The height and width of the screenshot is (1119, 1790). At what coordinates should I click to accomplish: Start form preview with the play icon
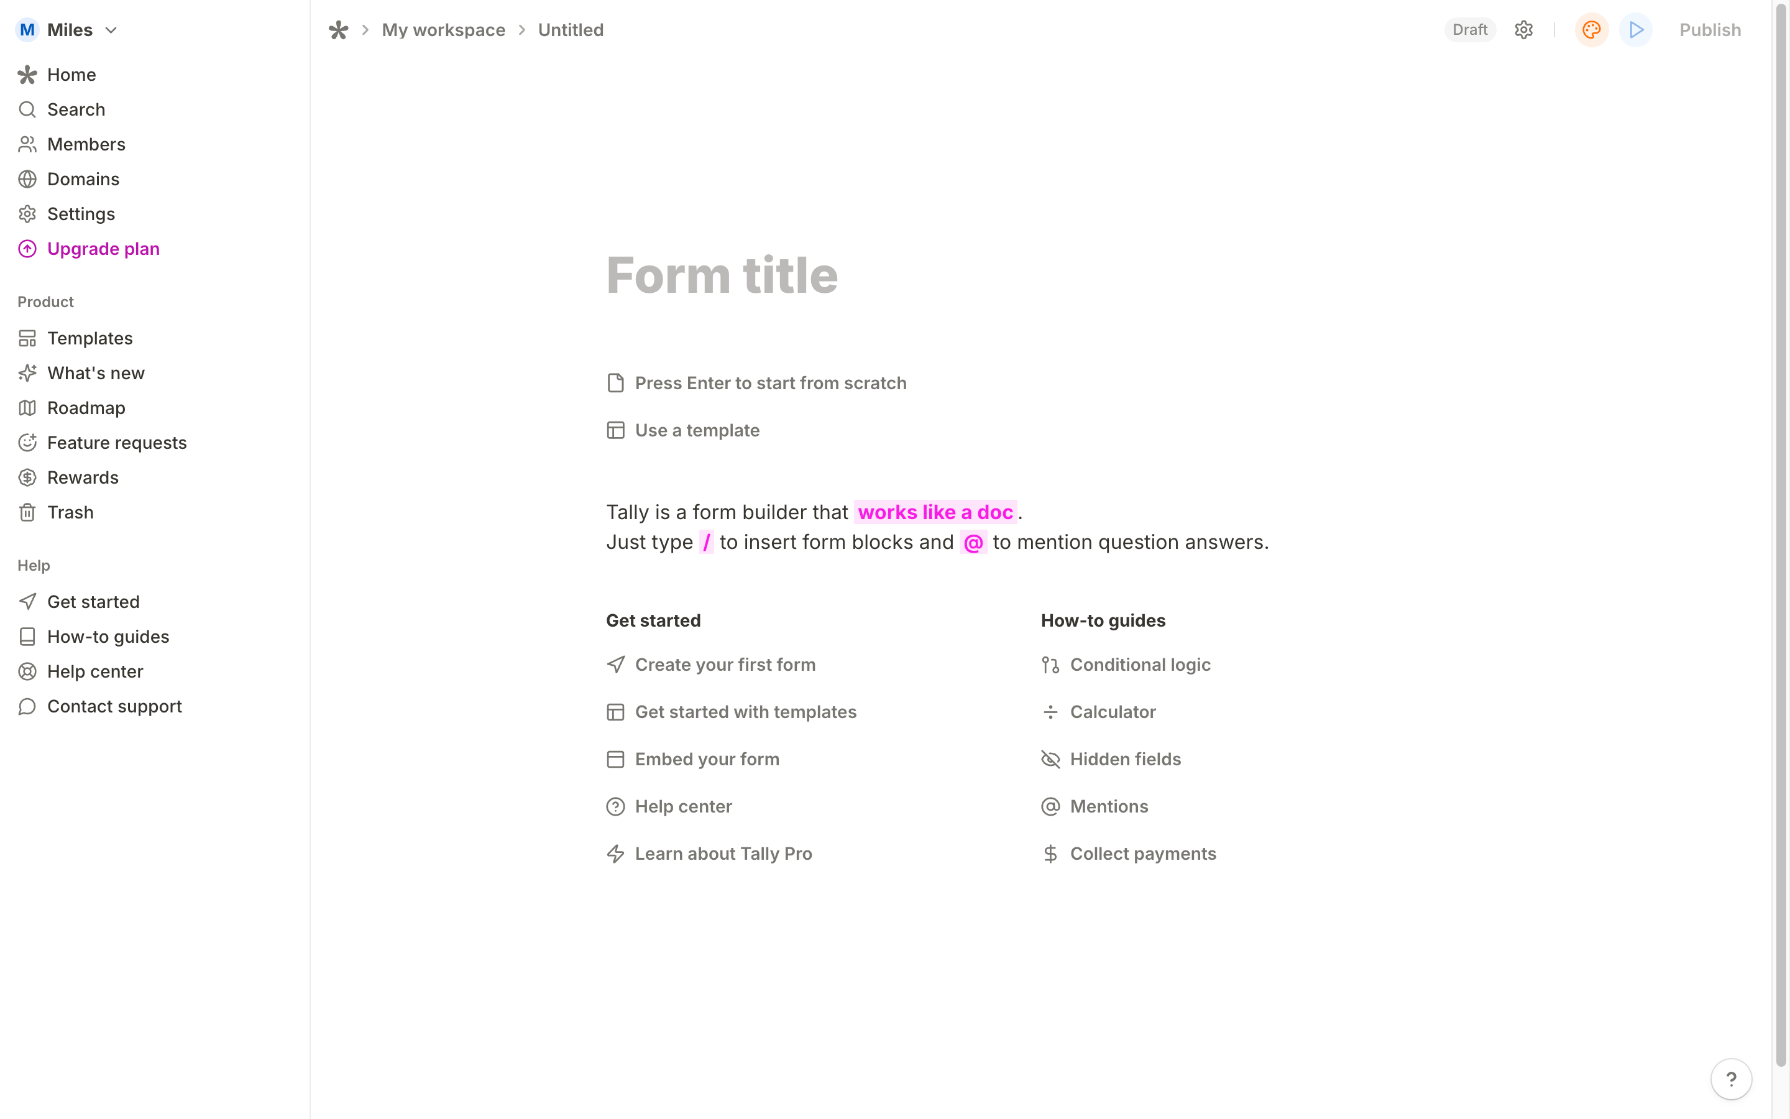[1635, 30]
